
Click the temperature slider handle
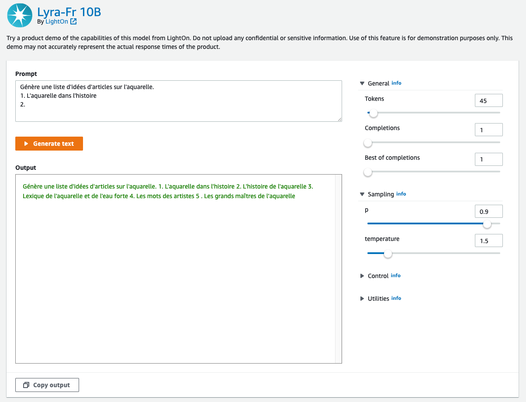coord(388,254)
